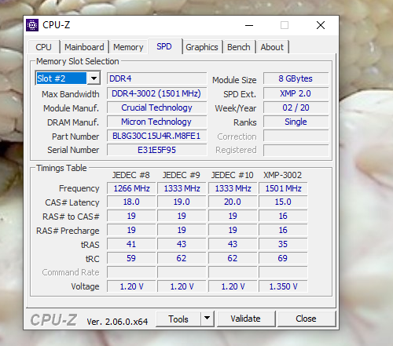Open the Graphics tab
The height and width of the screenshot is (346, 393).
pyautogui.click(x=202, y=47)
